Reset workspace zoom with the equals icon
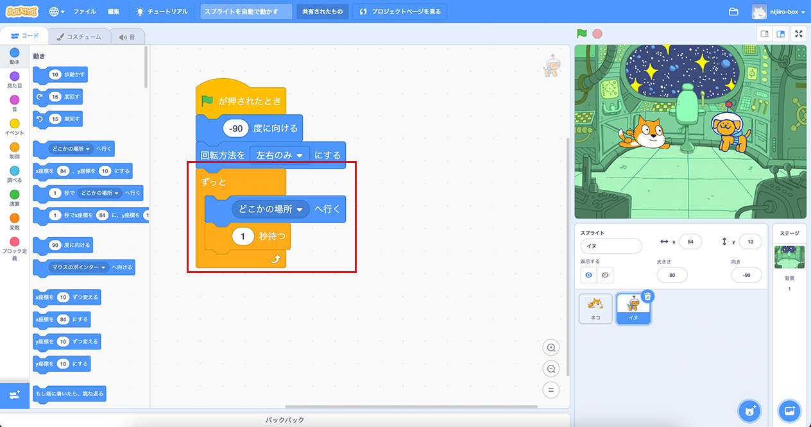This screenshot has height=427, width=811. (551, 389)
